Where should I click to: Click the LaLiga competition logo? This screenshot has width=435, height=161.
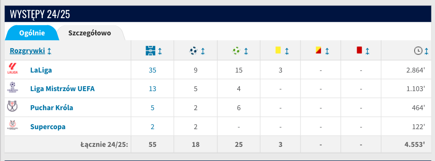coord(12,69)
